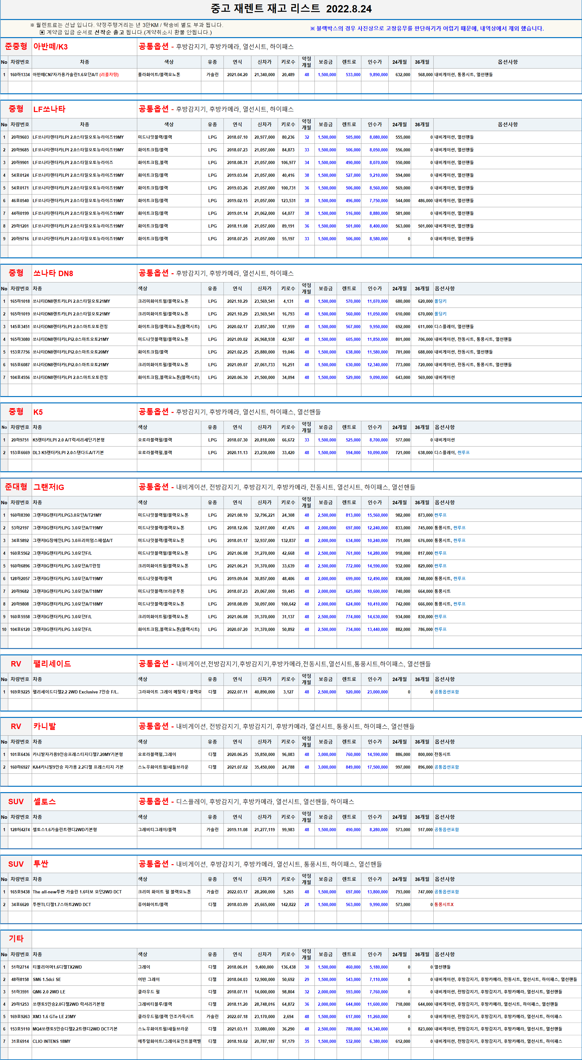Select '그랜저IG장애인LPG 3.0프리미엄스페셜A/T'
The height and width of the screenshot is (1060, 582).
coord(73,541)
